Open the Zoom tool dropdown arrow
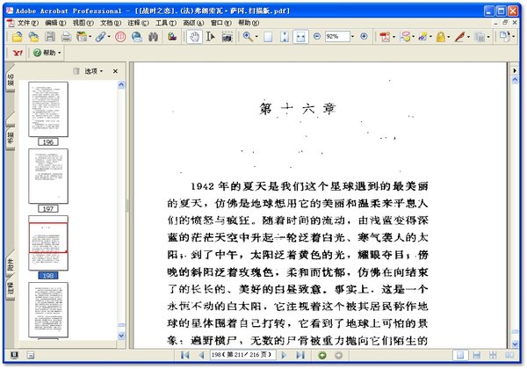The width and height of the screenshot is (527, 369). 256,37
